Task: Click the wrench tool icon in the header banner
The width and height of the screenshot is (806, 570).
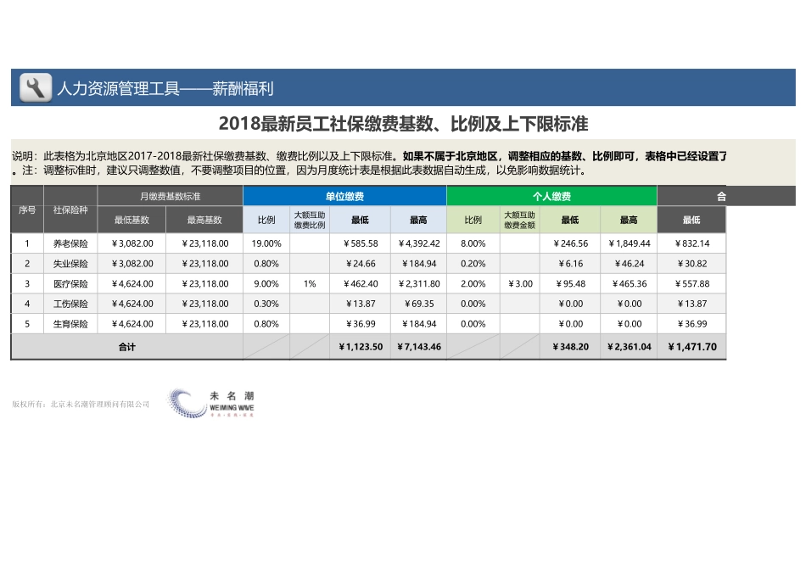Action: pos(32,86)
